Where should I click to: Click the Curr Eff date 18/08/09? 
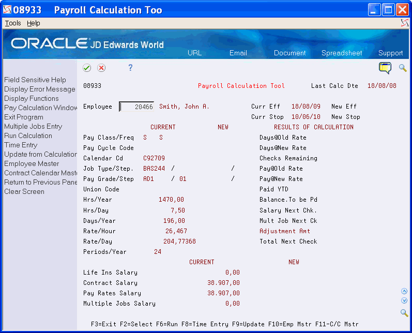point(306,107)
